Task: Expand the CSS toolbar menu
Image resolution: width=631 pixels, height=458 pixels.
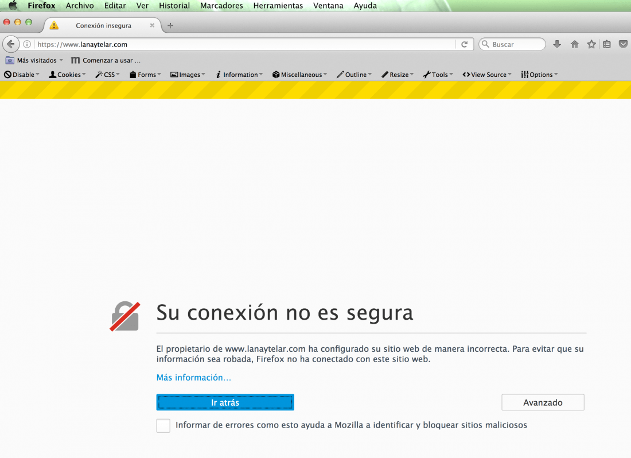Action: click(x=107, y=75)
